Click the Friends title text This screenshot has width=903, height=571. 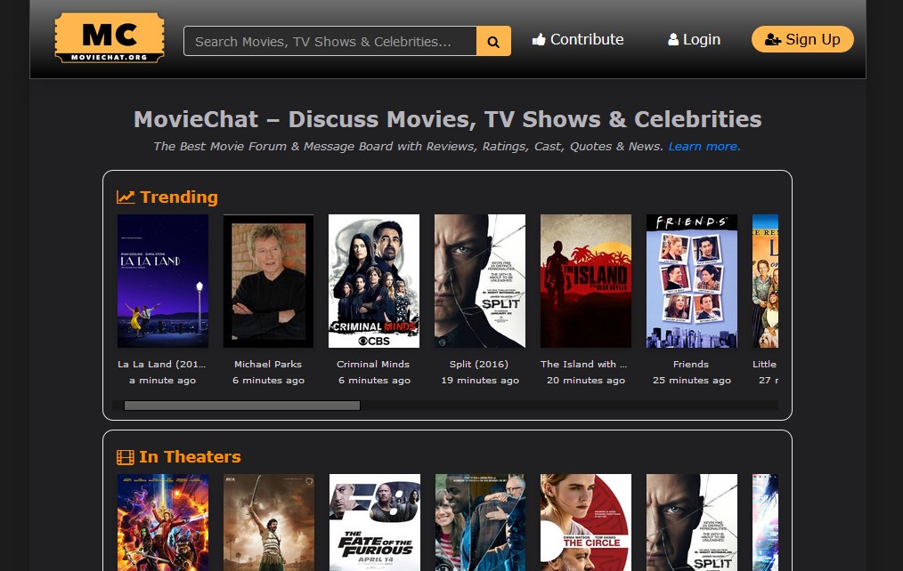[691, 364]
